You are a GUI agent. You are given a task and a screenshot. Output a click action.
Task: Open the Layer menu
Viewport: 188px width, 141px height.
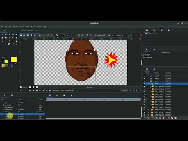27,27
